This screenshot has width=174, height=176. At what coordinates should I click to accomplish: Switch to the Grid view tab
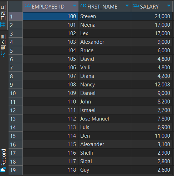4,16
